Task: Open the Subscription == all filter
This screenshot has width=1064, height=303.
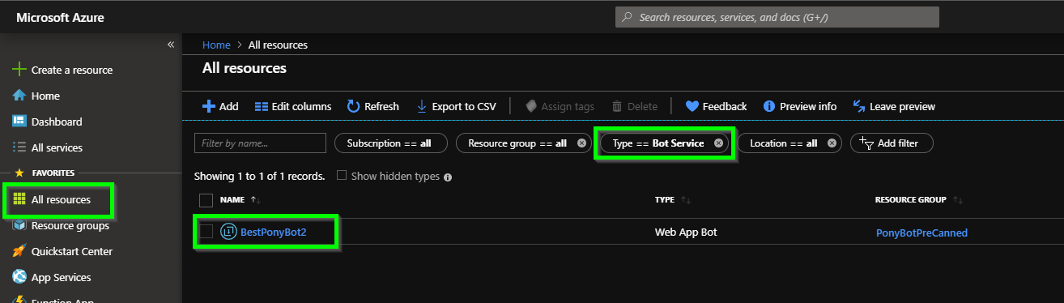Action: [389, 143]
